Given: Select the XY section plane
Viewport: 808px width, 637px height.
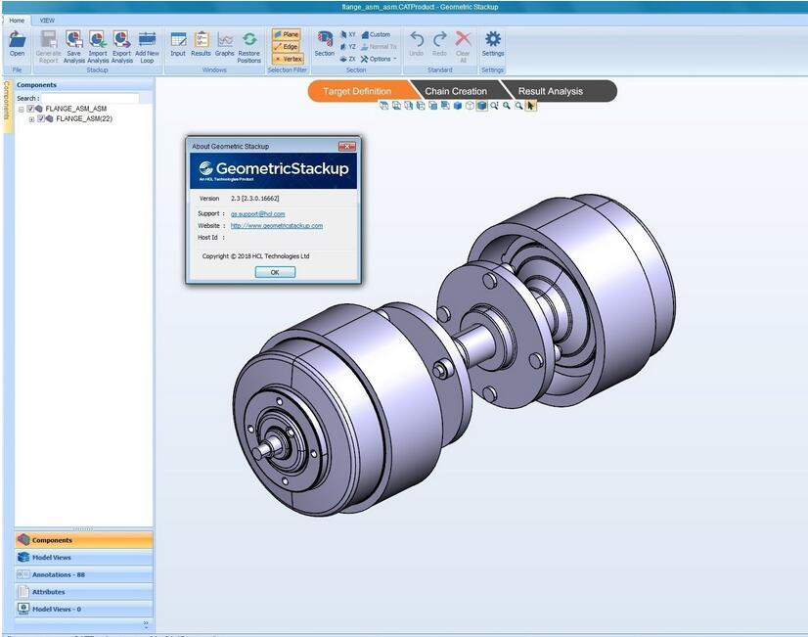Looking at the screenshot, I should (x=348, y=34).
